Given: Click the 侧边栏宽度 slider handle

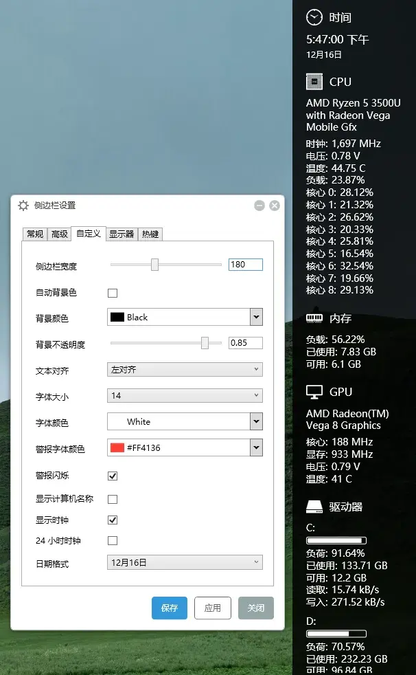Looking at the screenshot, I should pyautogui.click(x=154, y=265).
